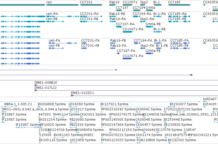218x144 pixels.
Task: Click the EK305116.5prime EST label
Action: (53, 140)
